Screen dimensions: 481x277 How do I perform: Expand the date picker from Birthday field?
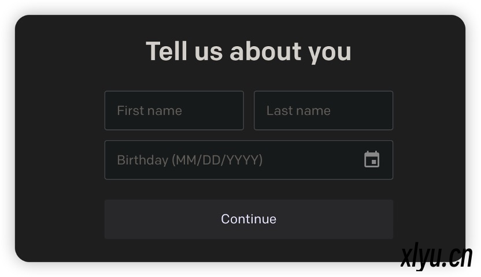coord(372,159)
